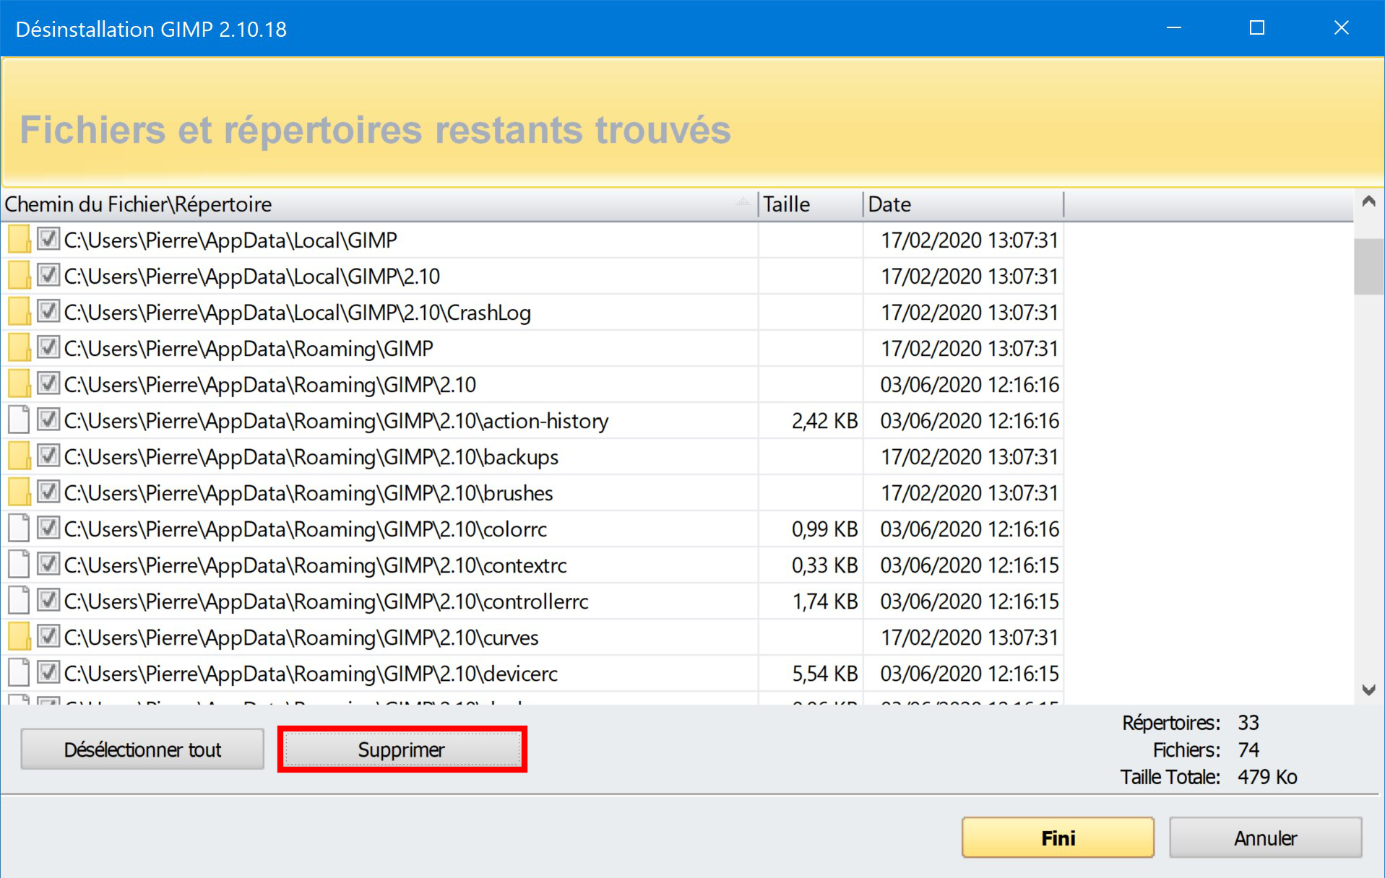Select the brushes folder path

(308, 493)
